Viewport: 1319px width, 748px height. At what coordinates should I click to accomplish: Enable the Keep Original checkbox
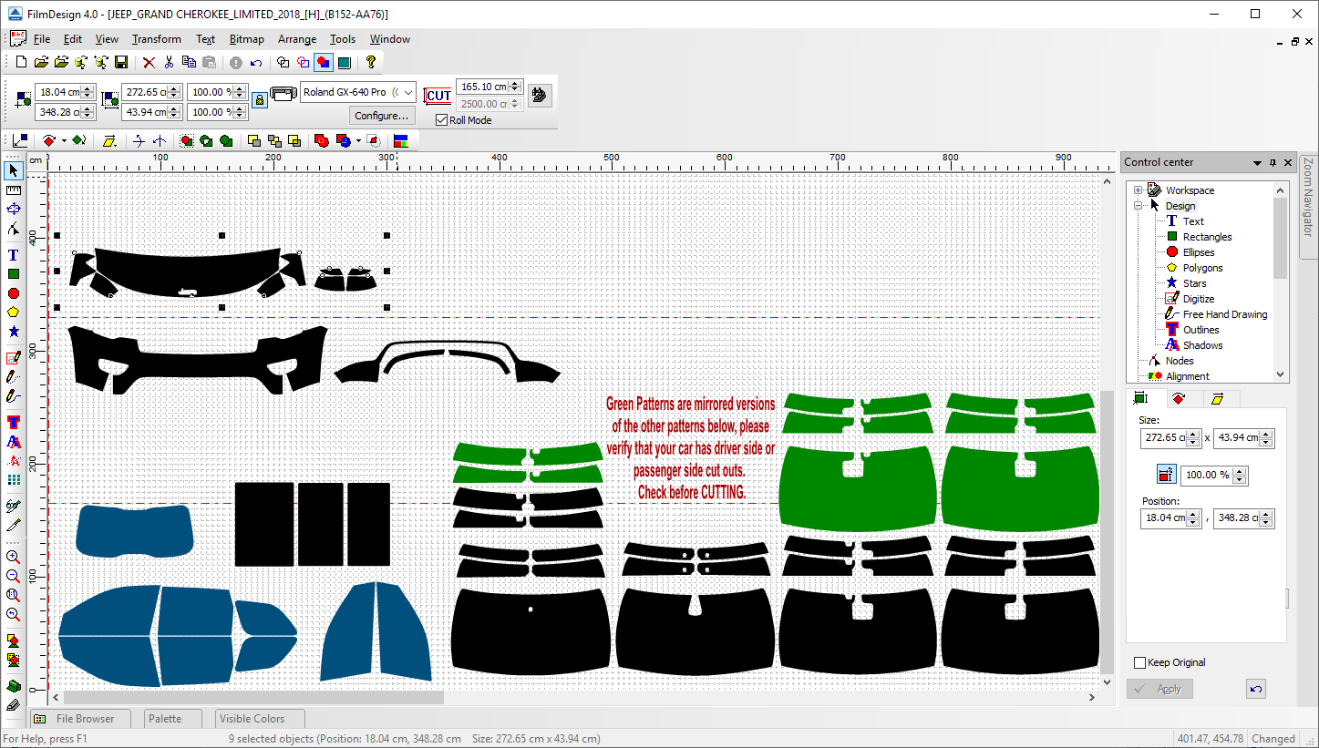coord(1139,662)
